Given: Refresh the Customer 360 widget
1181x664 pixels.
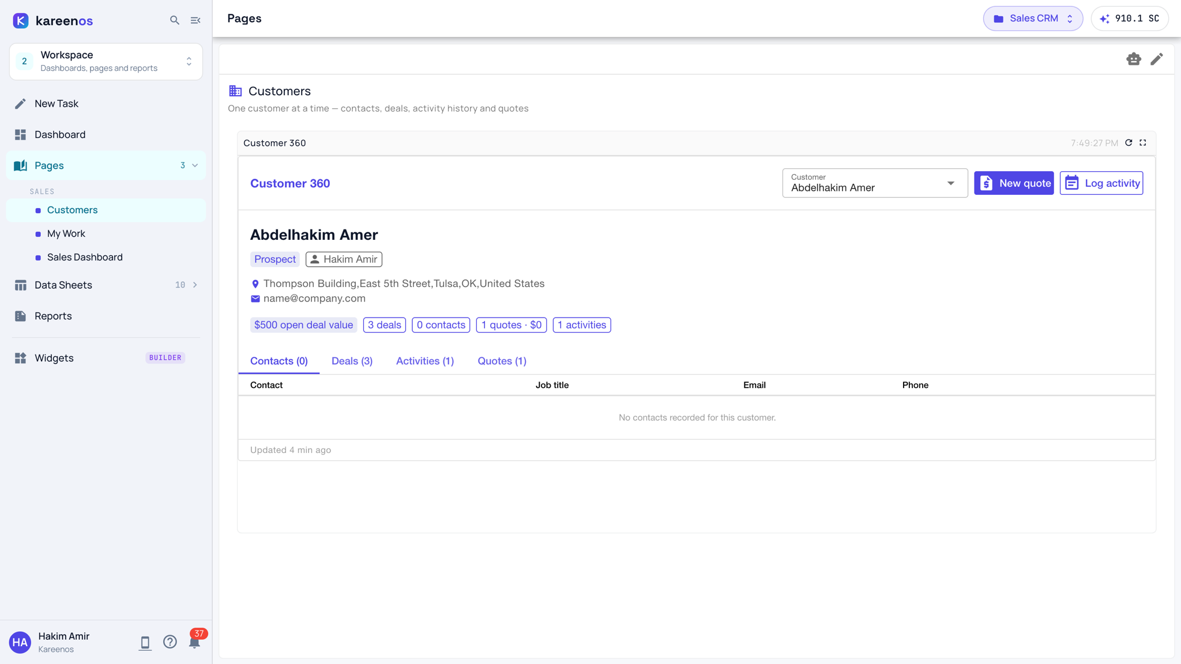Looking at the screenshot, I should [1129, 143].
